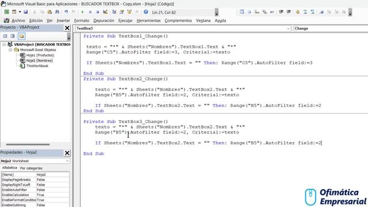368x207 pixels.
Task: Click the Reset (stop) icon in toolbar
Action: click(98, 12)
